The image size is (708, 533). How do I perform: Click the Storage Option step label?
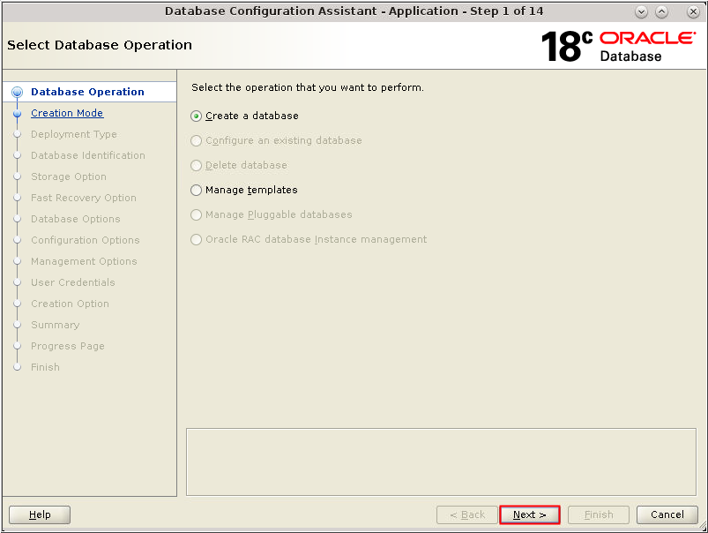click(69, 176)
